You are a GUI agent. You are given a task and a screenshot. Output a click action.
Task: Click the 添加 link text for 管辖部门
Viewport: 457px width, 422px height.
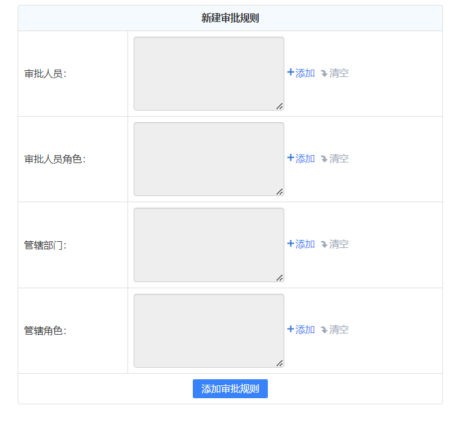coord(305,244)
